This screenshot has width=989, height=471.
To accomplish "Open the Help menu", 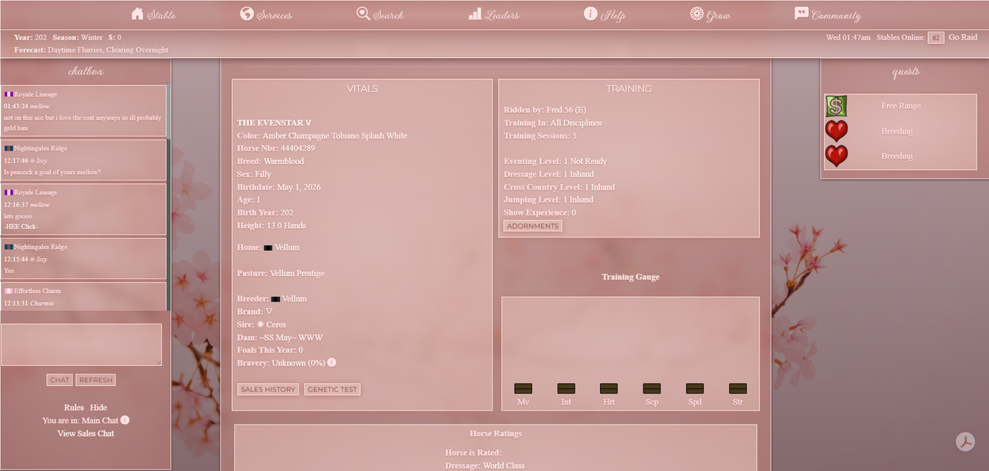I will coord(605,15).
